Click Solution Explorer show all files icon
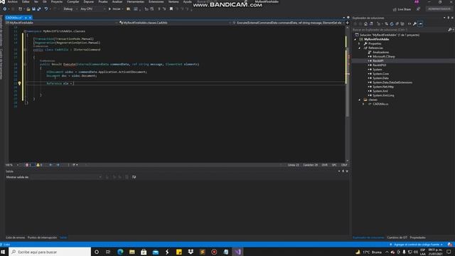The width and height of the screenshot is (455, 256). [x=402, y=23]
